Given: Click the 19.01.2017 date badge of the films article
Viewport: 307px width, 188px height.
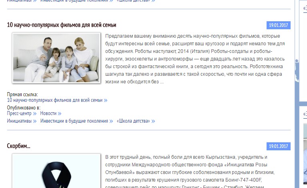Looking at the screenshot, I should pos(279,25).
